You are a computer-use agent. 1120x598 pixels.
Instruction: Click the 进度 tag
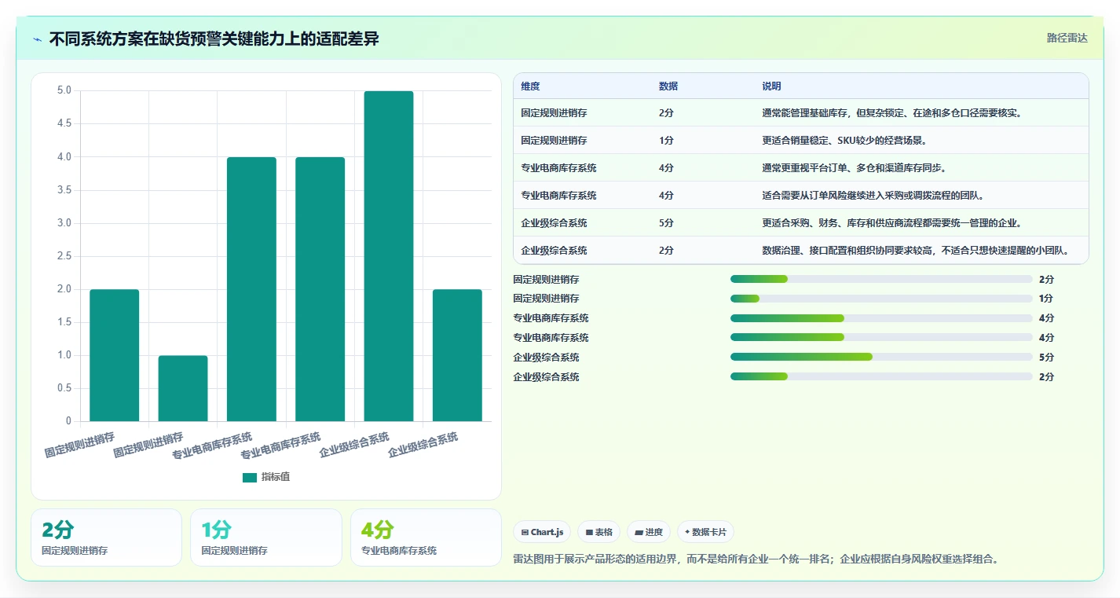tap(649, 532)
